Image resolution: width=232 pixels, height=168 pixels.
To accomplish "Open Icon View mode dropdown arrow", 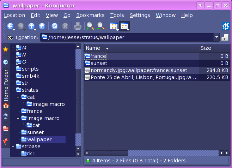I will click(118, 30).
